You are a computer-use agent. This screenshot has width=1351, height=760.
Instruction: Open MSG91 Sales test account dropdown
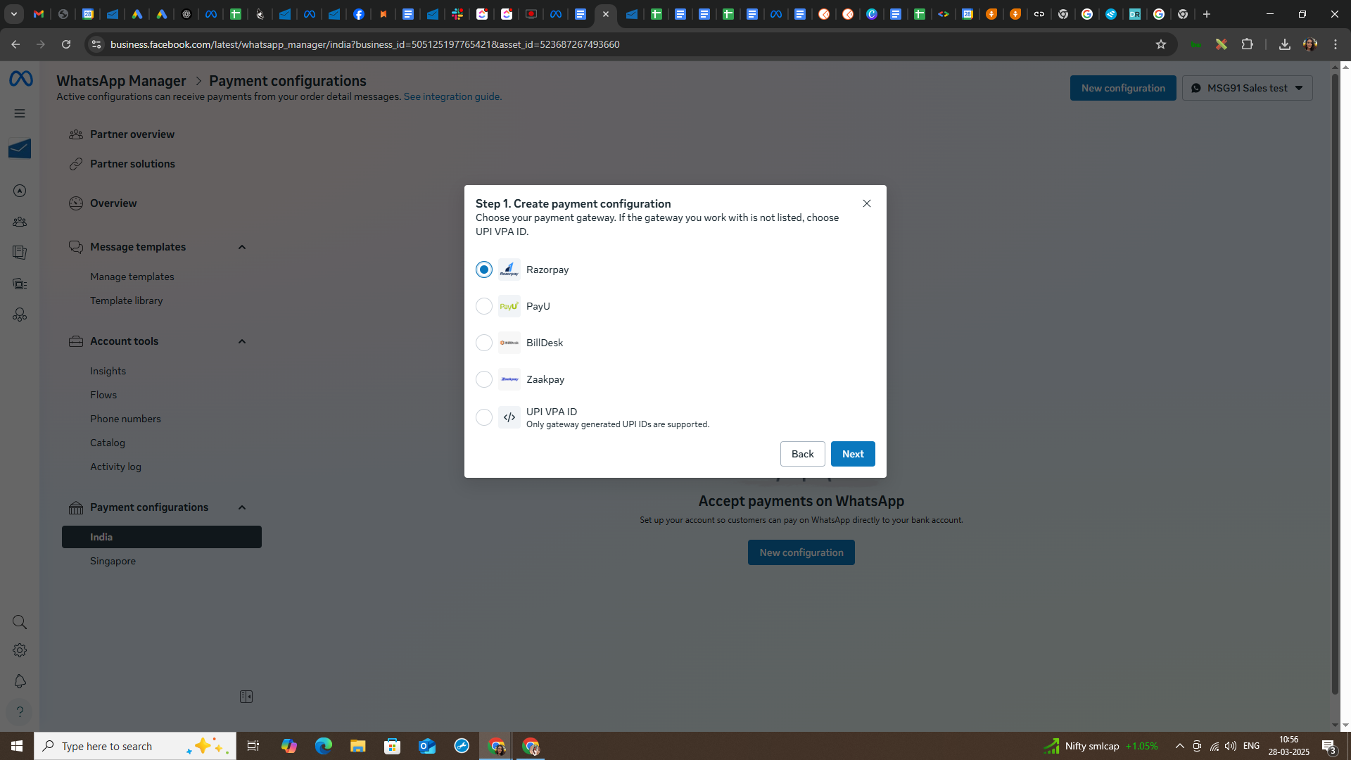coord(1247,88)
